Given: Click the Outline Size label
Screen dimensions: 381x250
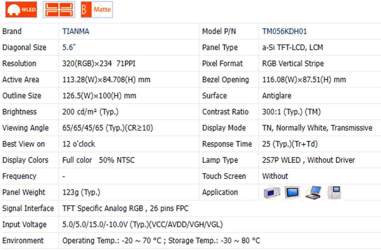Looking at the screenshot, I should pos(22,96).
